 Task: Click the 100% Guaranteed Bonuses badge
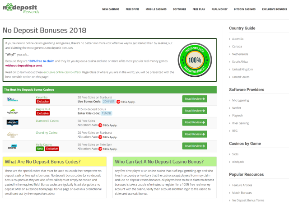point(196,60)
